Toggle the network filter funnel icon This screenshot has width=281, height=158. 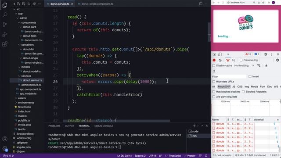[x=228, y=60]
